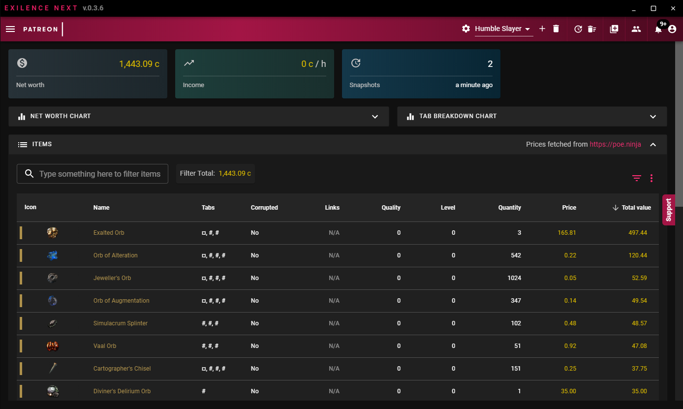Click the search magnifier icon
683x409 pixels.
pyautogui.click(x=29, y=174)
